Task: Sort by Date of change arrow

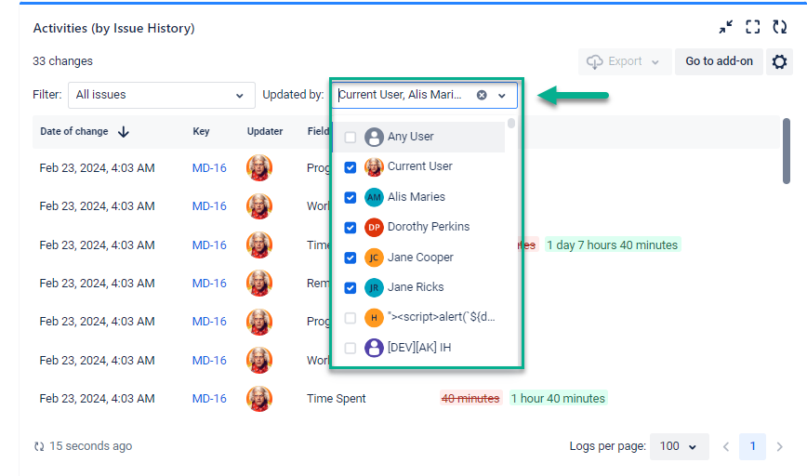Action: coord(124,132)
